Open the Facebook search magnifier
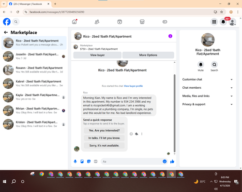Screen dimensions: 242x192 tap(16, 22)
